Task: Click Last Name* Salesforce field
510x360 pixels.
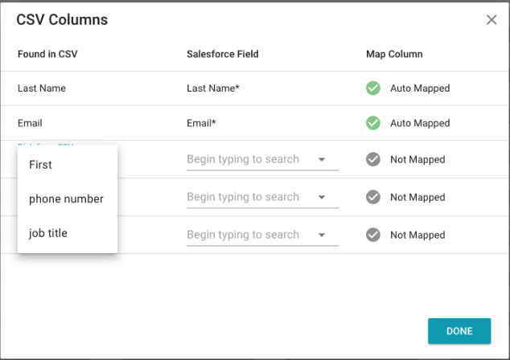Action: [x=213, y=88]
